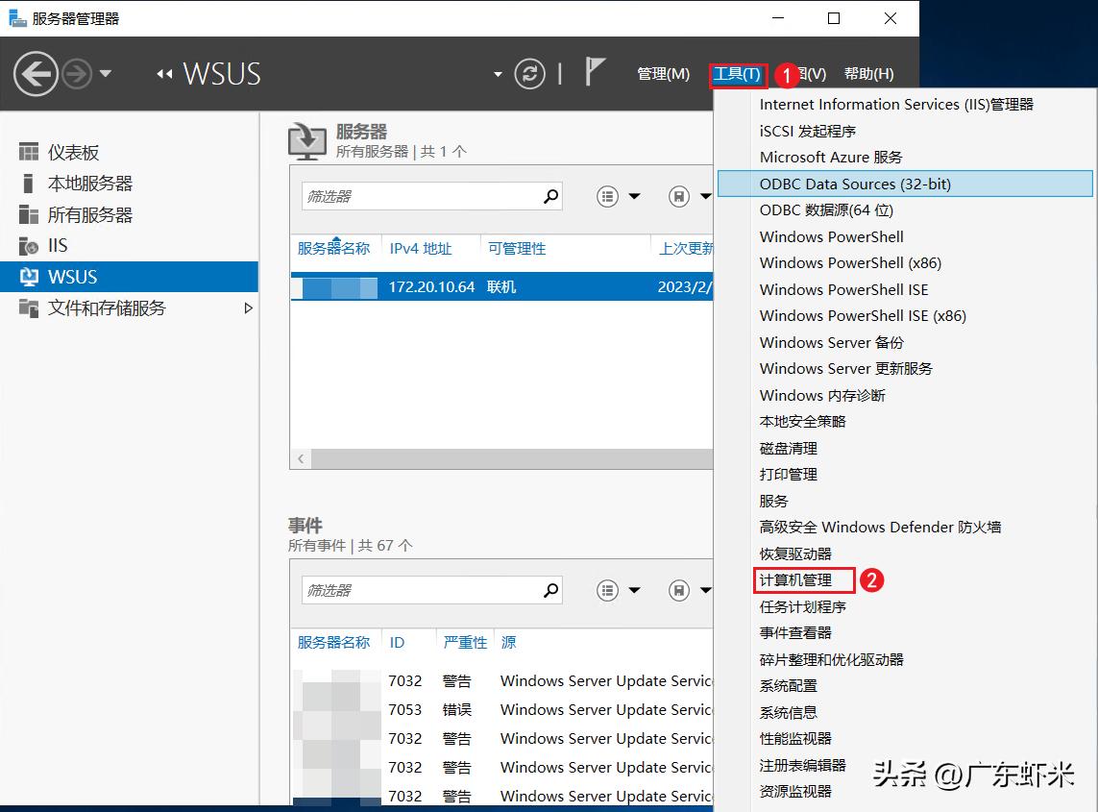Click the refresh icon in the top toolbar
Screen dimensions: 1098x812
point(530,73)
